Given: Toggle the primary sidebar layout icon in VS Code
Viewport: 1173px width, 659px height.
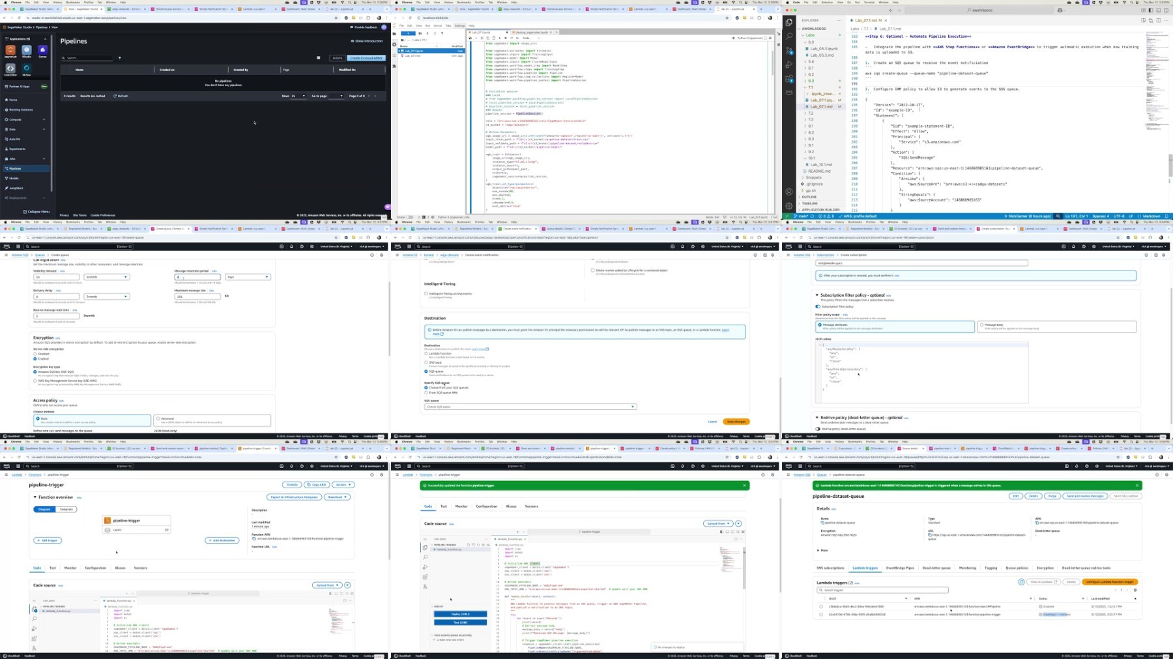Looking at the screenshot, I should click(x=1151, y=10).
